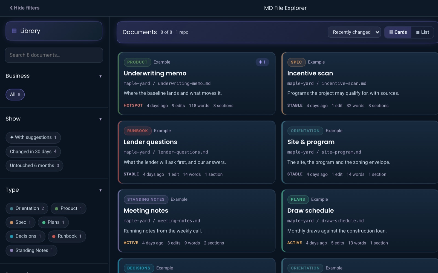Viewport: 438px width, 273px height.
Task: Filter by Product type
Action: (68, 208)
